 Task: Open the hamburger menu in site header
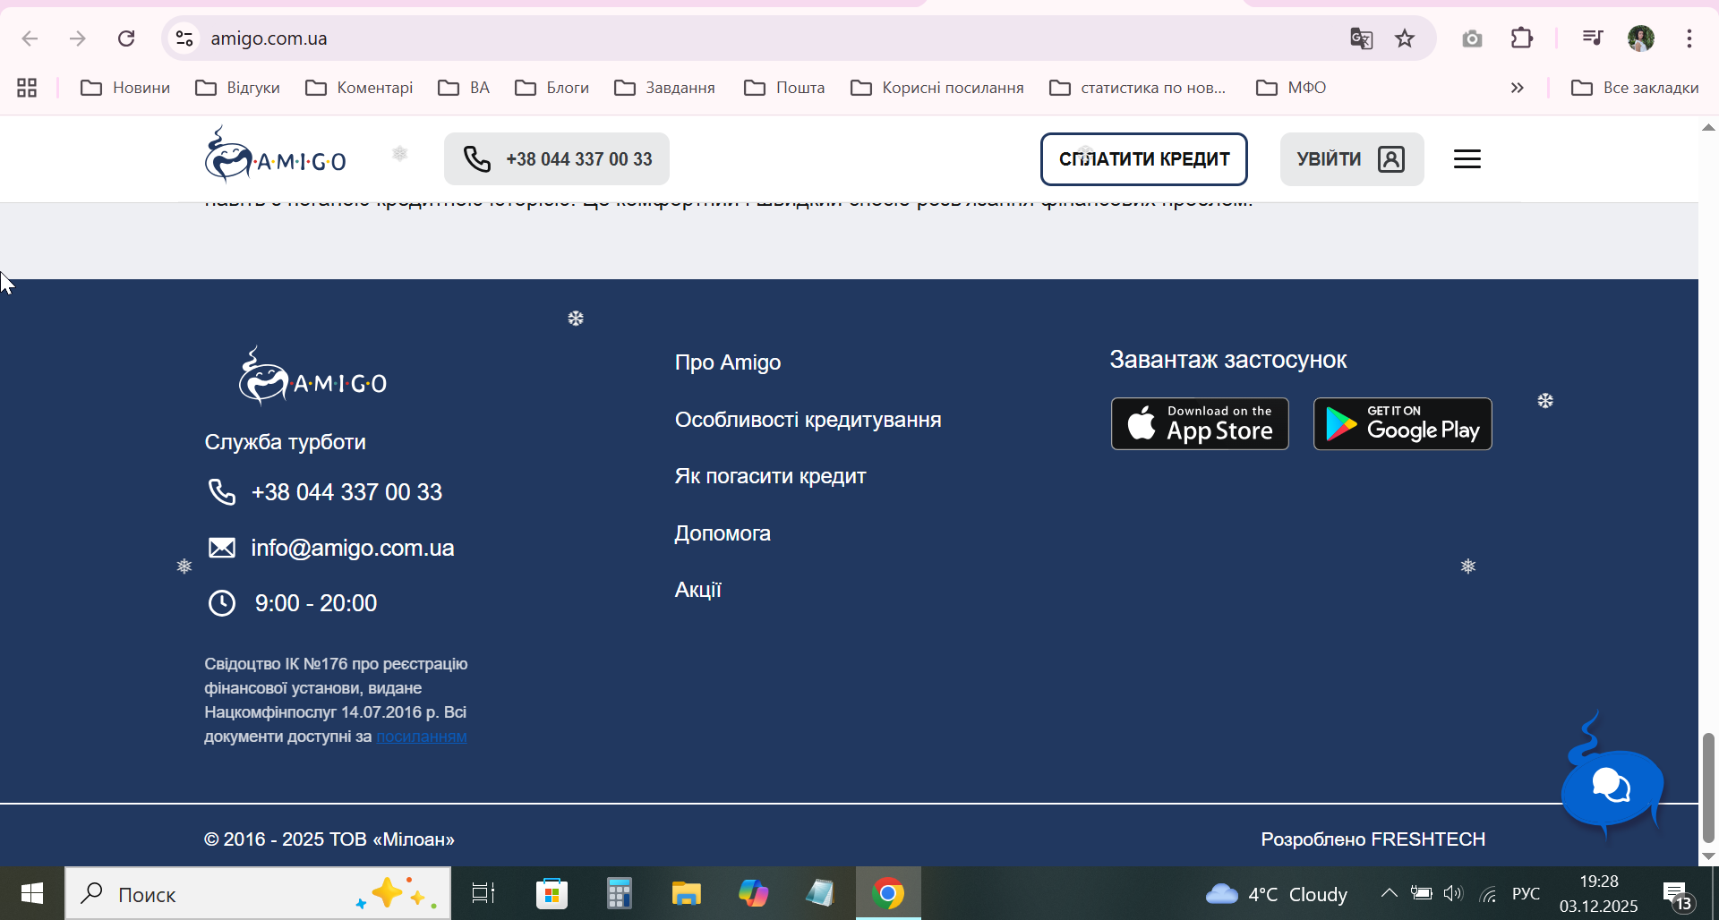[1467, 159]
